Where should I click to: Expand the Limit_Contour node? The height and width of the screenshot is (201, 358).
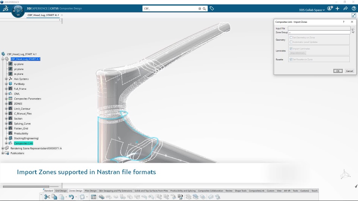(6, 108)
